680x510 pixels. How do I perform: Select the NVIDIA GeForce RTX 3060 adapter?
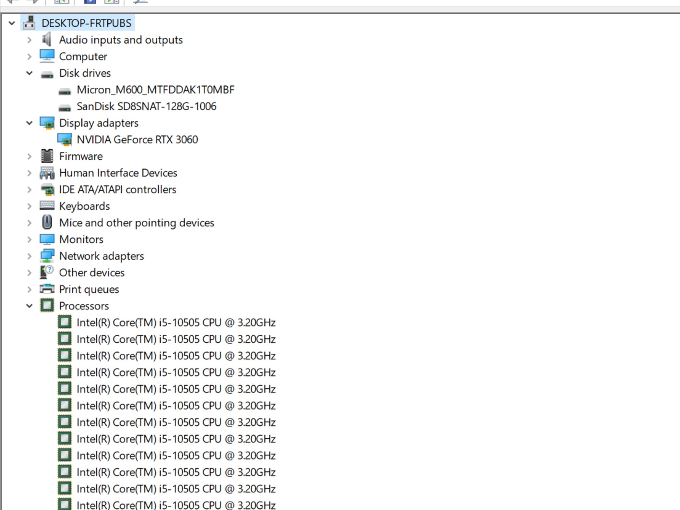coord(137,139)
